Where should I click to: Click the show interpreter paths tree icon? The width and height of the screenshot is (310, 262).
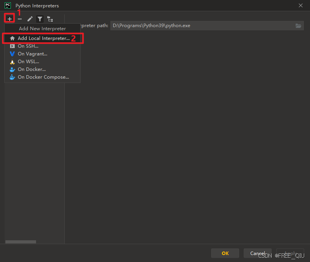50,19
